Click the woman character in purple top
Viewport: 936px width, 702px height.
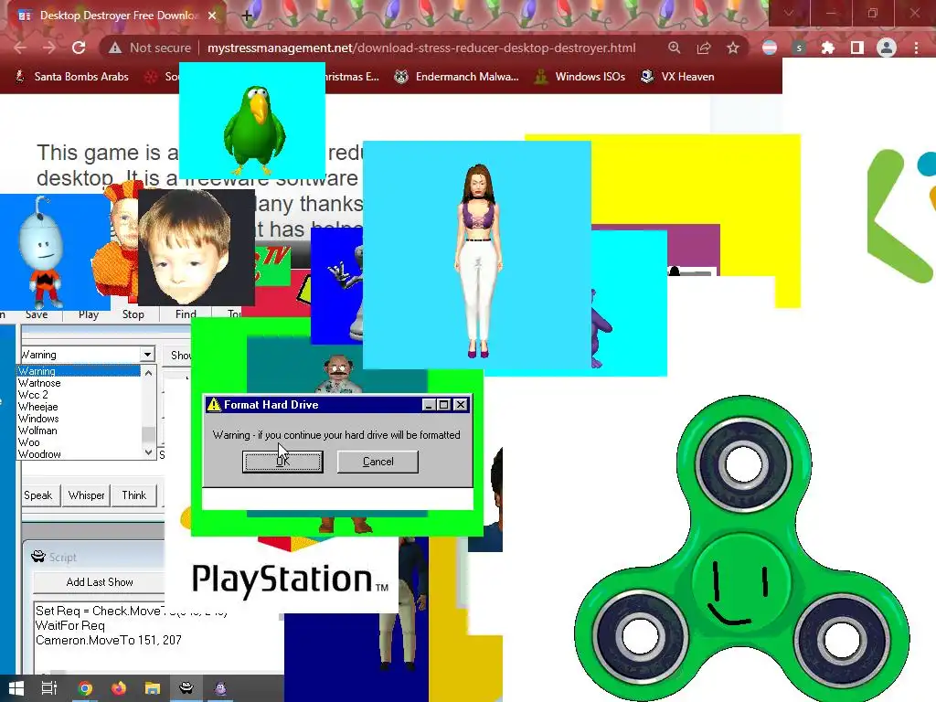coord(477,261)
